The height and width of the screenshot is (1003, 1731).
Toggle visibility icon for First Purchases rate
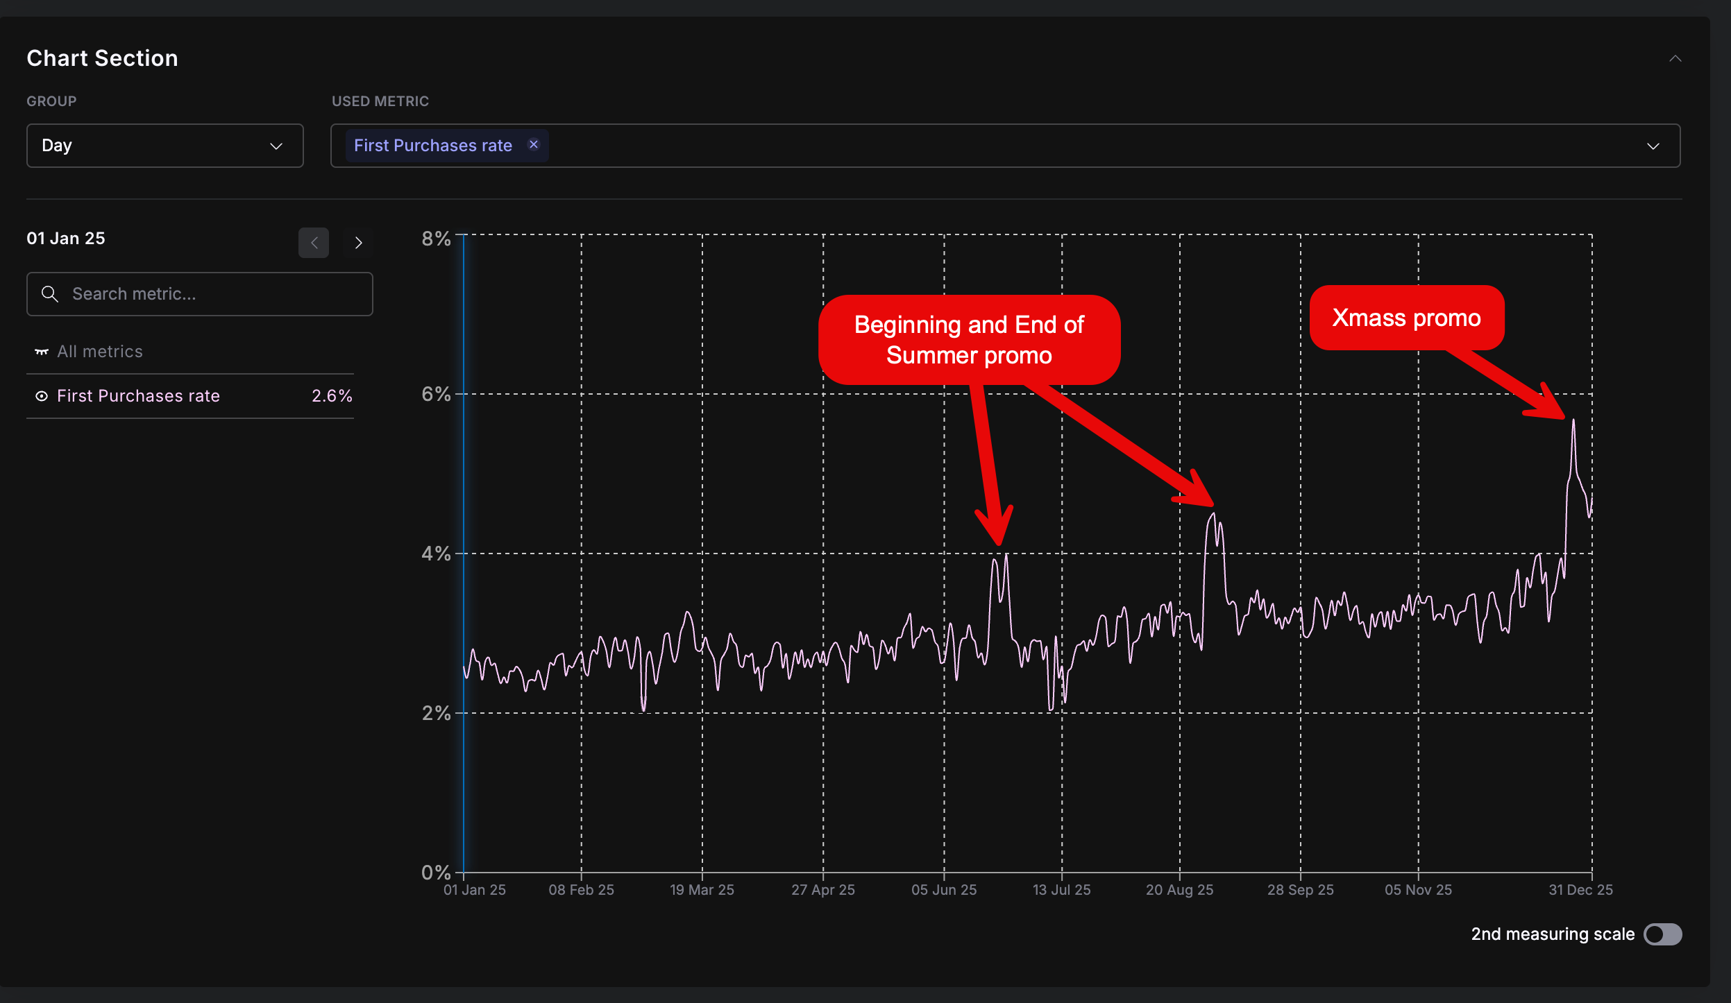(42, 396)
